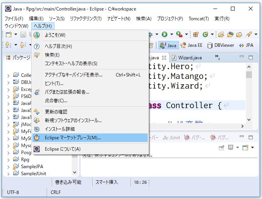Close the Controller.java editor tab

tap(164, 58)
